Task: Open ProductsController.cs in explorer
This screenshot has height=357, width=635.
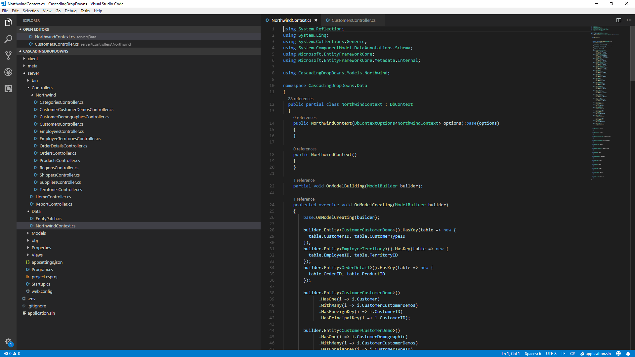Action: click(x=60, y=161)
